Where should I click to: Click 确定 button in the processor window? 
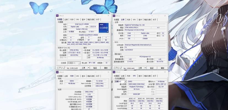point(106,68)
